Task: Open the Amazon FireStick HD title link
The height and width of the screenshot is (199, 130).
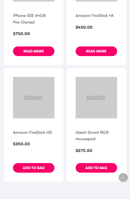Action: [33, 132]
